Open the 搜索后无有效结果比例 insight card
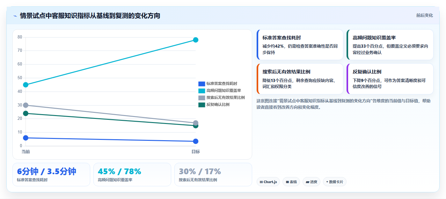Viewport: 446px width, 199px height. tap(300, 79)
